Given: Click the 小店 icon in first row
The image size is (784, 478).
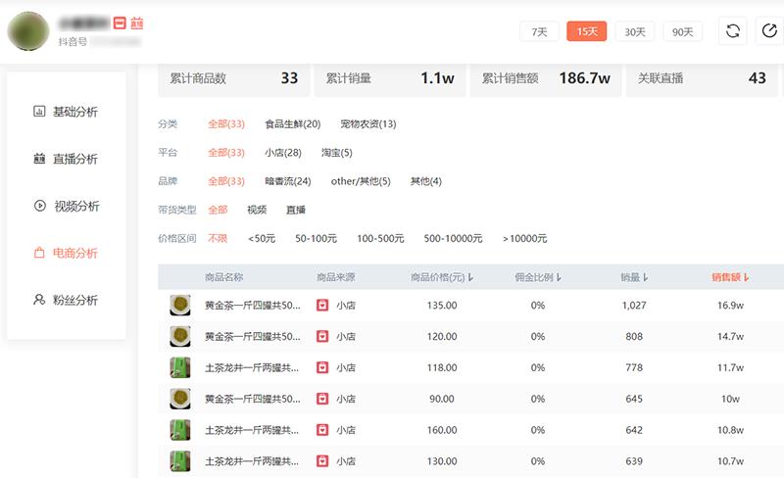Looking at the screenshot, I should (322, 306).
